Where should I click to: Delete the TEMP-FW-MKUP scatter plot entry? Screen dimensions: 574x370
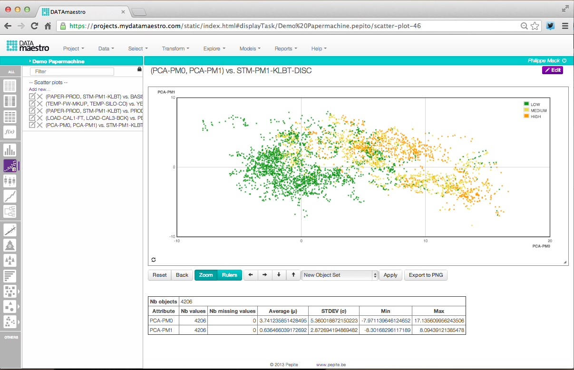click(x=40, y=104)
